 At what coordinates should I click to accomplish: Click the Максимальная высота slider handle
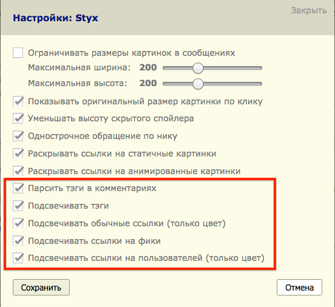198,84
